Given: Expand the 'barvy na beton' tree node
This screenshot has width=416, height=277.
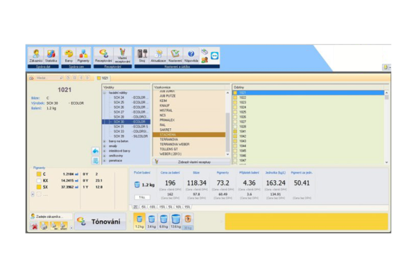Looking at the screenshot, I should tap(105, 141).
